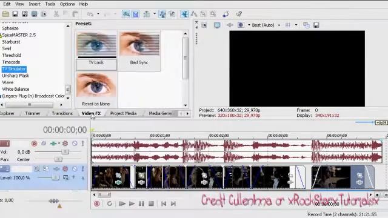Select the Starburst effect

11,42
